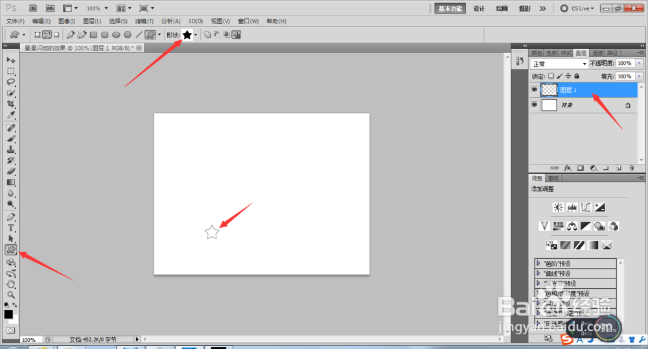Enable Paths mode in options bar
This screenshot has height=349, width=648.
(47, 35)
